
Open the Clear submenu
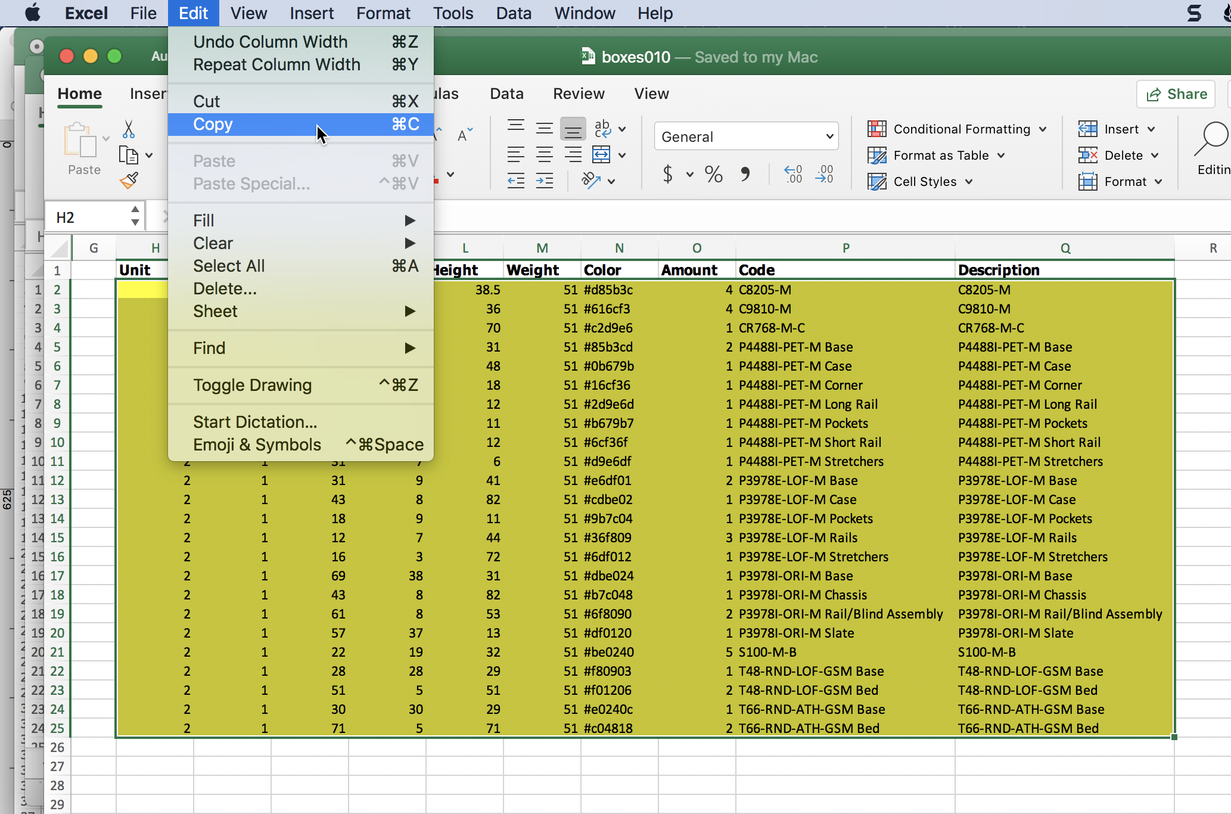click(301, 243)
